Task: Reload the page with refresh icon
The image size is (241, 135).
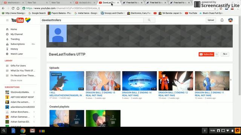Action: [x=13, y=8]
